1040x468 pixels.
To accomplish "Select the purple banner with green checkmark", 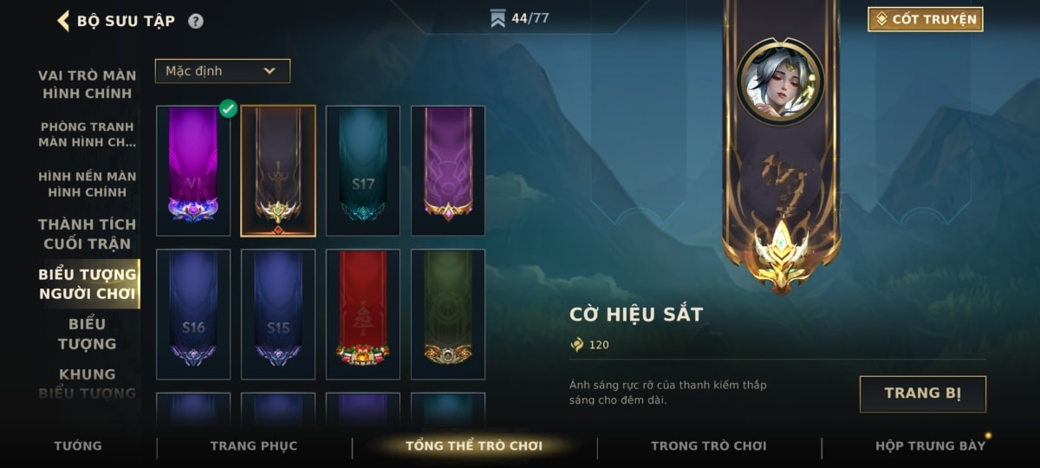I will click(193, 171).
